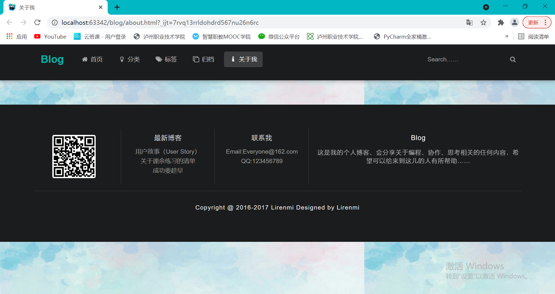Open the browser extensions puzzle icon

click(501, 22)
